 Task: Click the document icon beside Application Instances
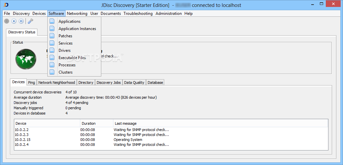52,29
